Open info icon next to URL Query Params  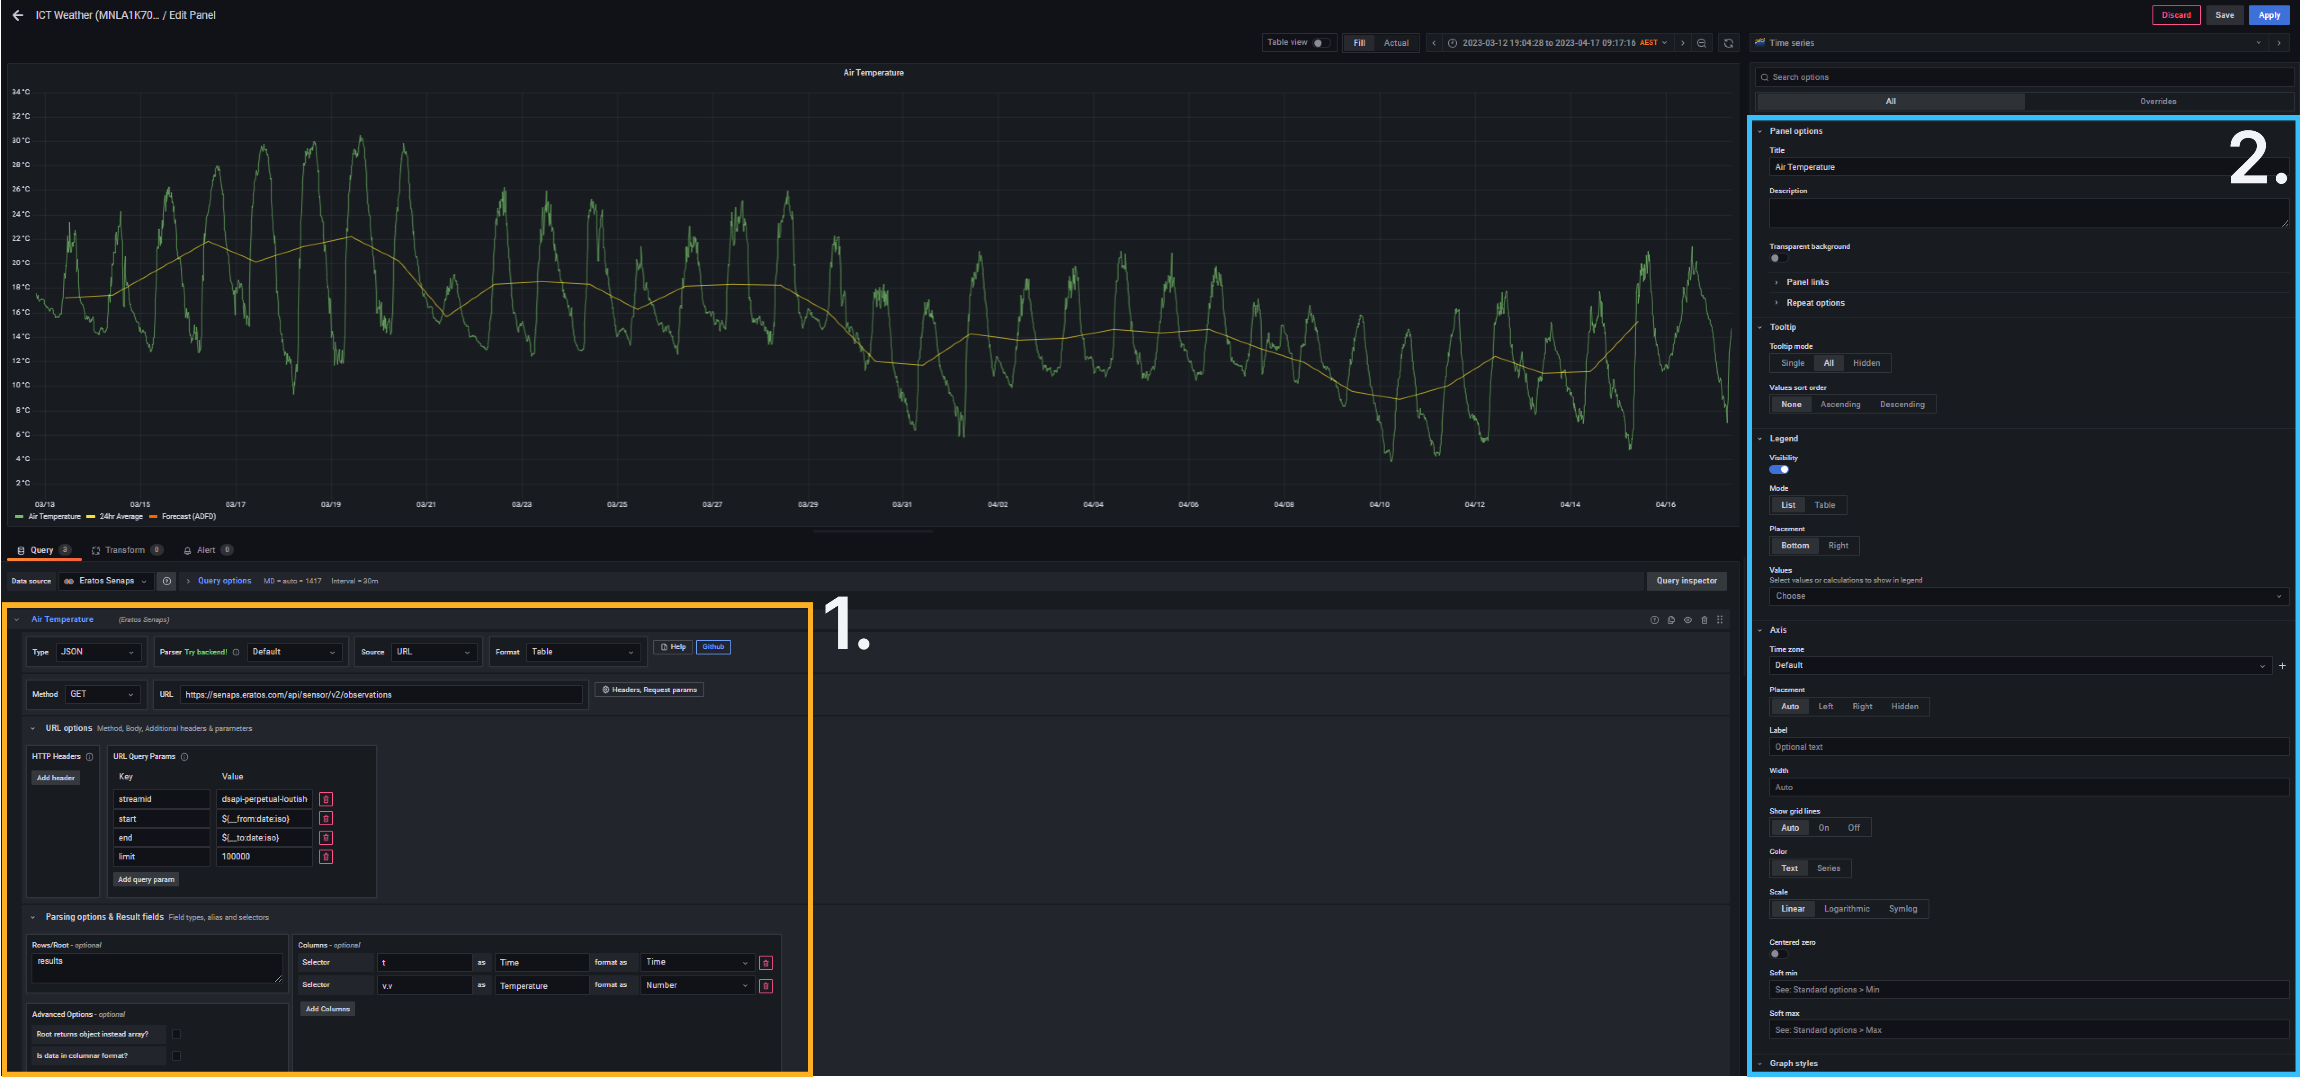click(185, 757)
